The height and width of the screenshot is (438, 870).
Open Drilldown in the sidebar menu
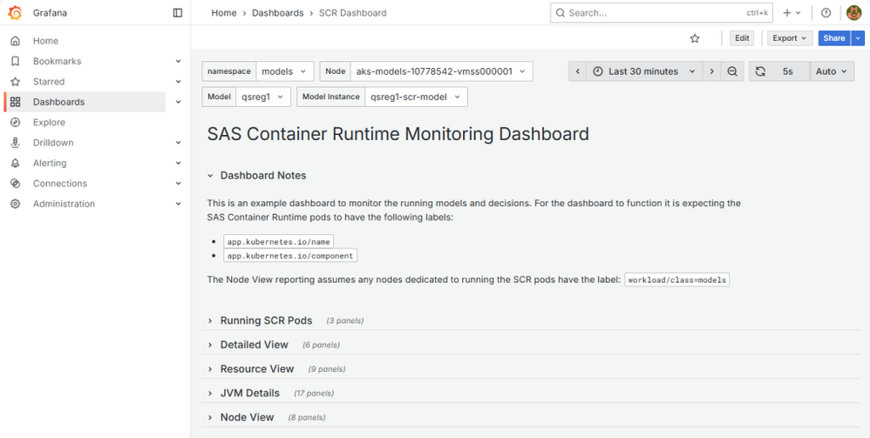[53, 143]
